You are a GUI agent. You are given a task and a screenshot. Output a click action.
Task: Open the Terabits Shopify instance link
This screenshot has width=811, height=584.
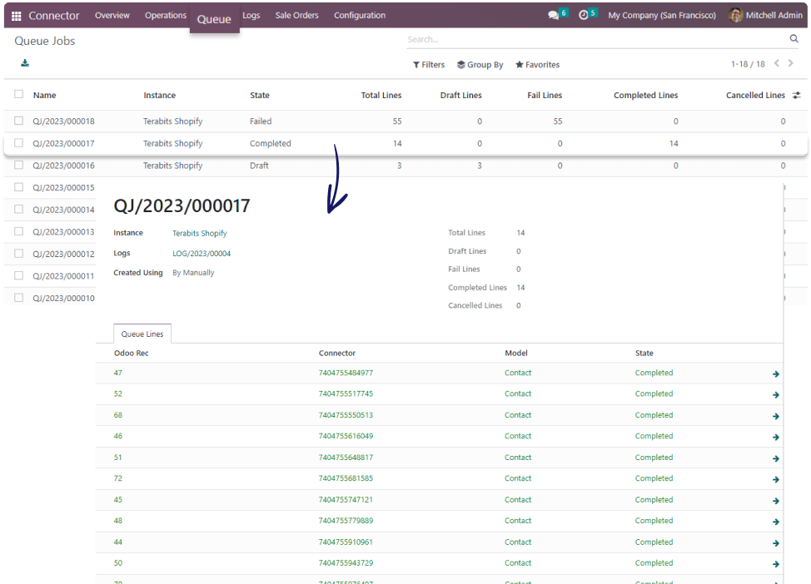[x=200, y=233]
